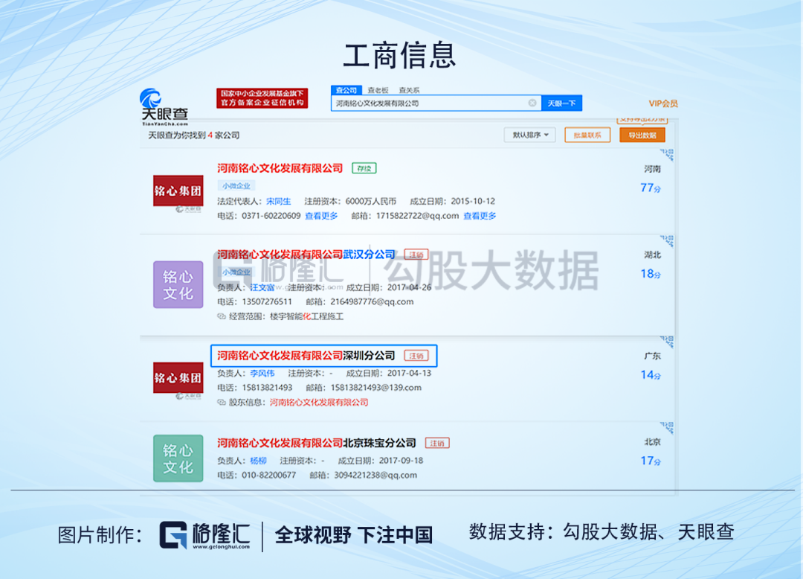This screenshot has width=803, height=579.
Task: Click the email 2164987776@qq.com
Action: click(x=372, y=302)
